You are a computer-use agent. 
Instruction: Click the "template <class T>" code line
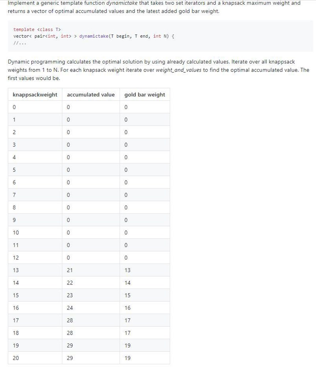coord(37,30)
